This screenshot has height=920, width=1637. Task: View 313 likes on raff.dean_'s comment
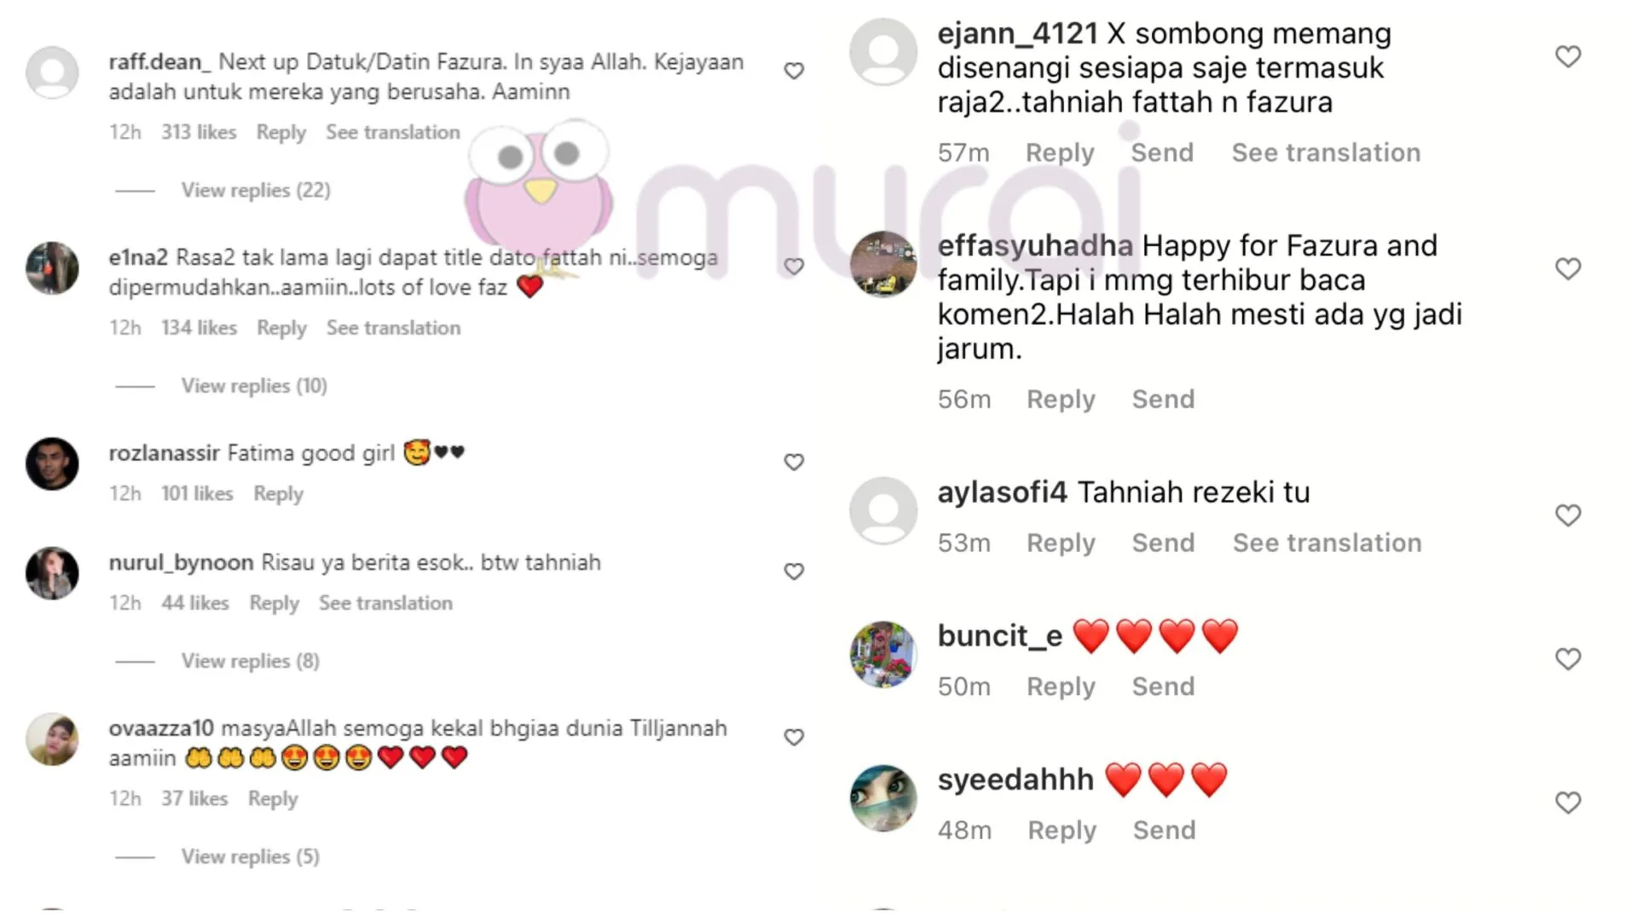pyautogui.click(x=199, y=133)
